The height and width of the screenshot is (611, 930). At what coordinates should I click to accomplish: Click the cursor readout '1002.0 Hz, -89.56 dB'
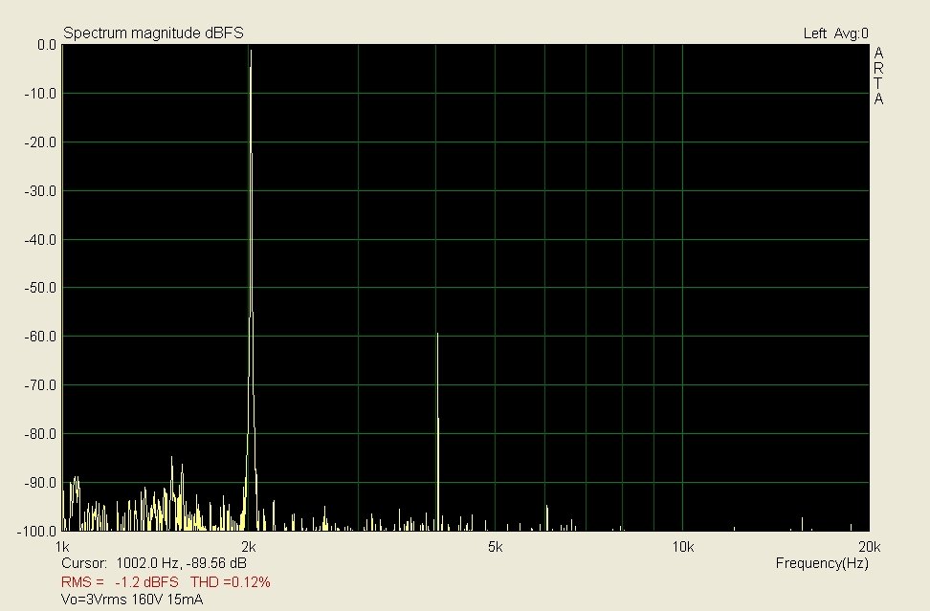point(182,563)
